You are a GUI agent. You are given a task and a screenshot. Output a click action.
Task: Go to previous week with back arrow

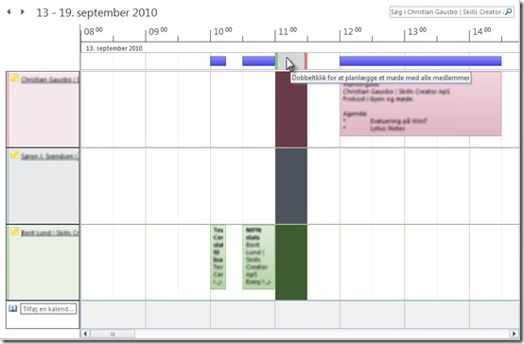(9, 12)
